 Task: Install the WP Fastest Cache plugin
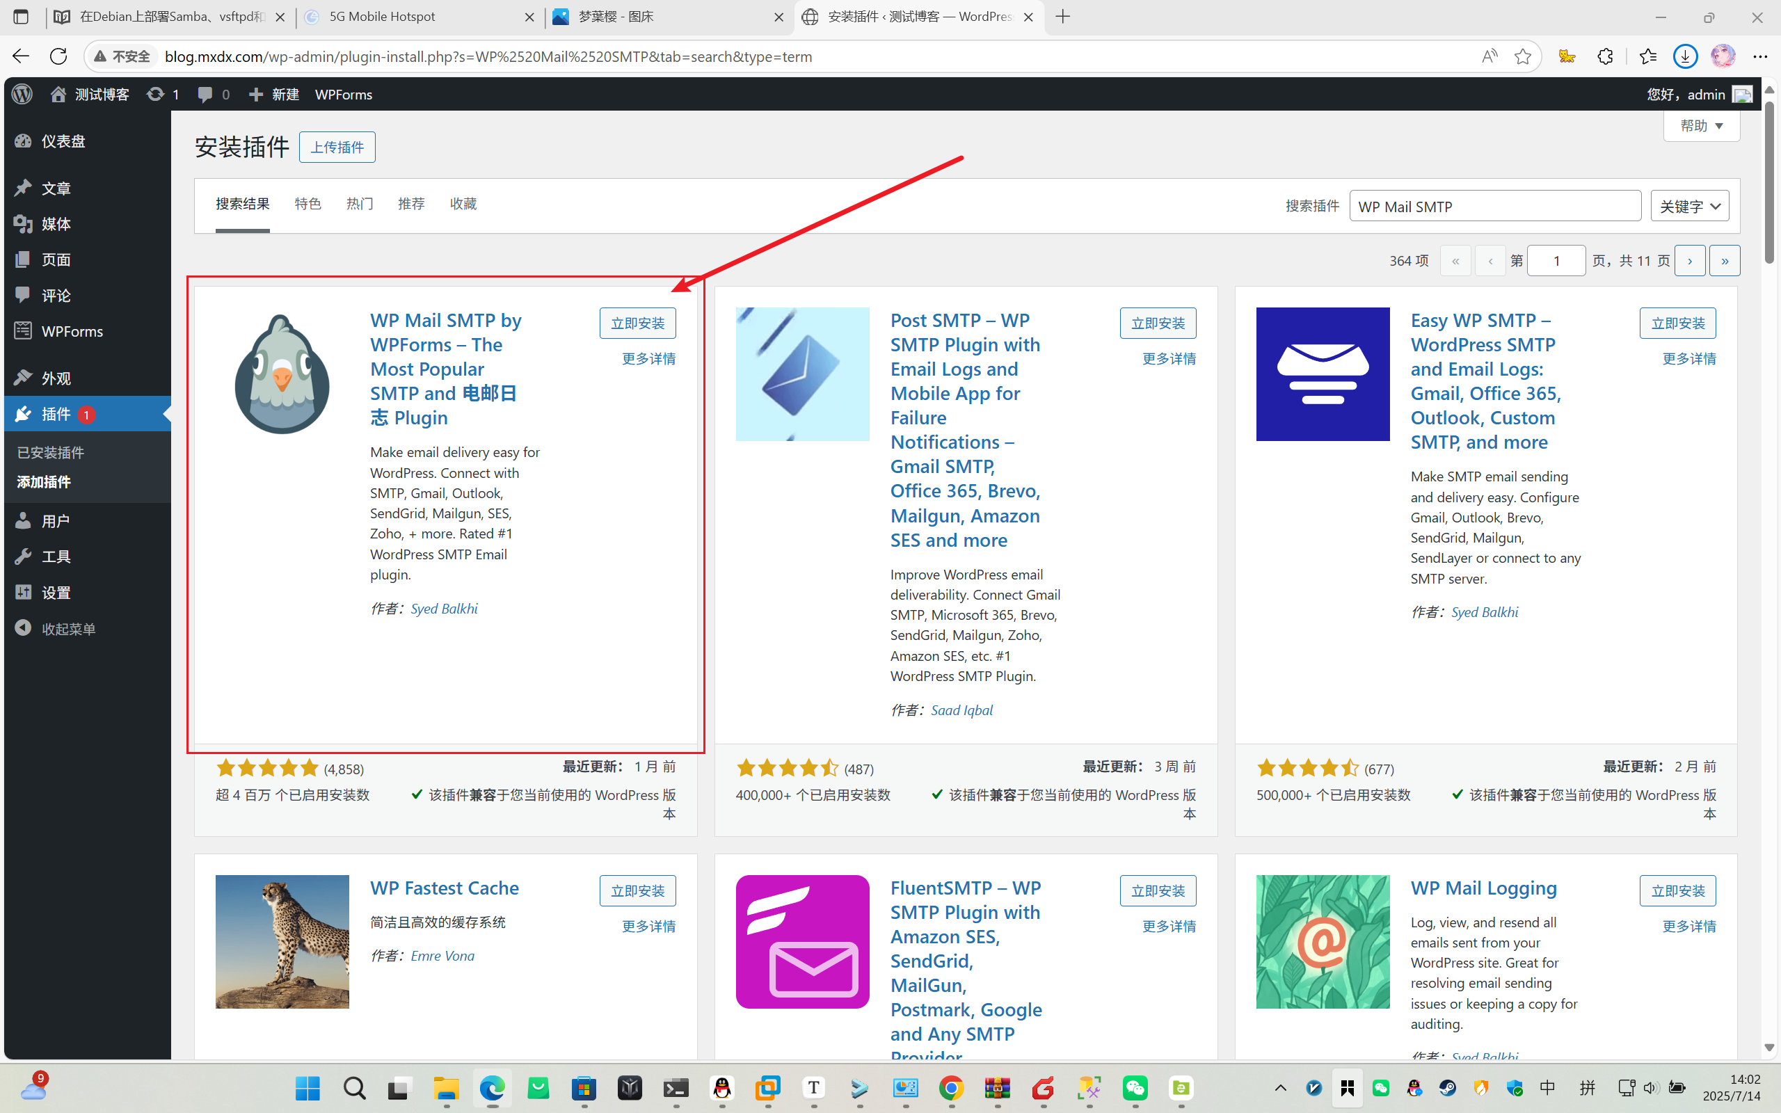637,890
